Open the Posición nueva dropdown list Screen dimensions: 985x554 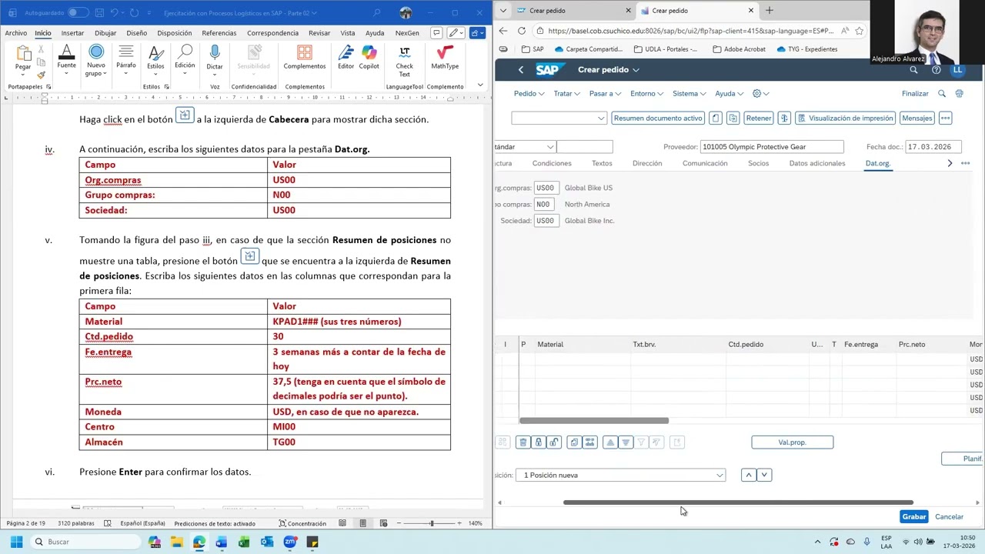coord(720,475)
